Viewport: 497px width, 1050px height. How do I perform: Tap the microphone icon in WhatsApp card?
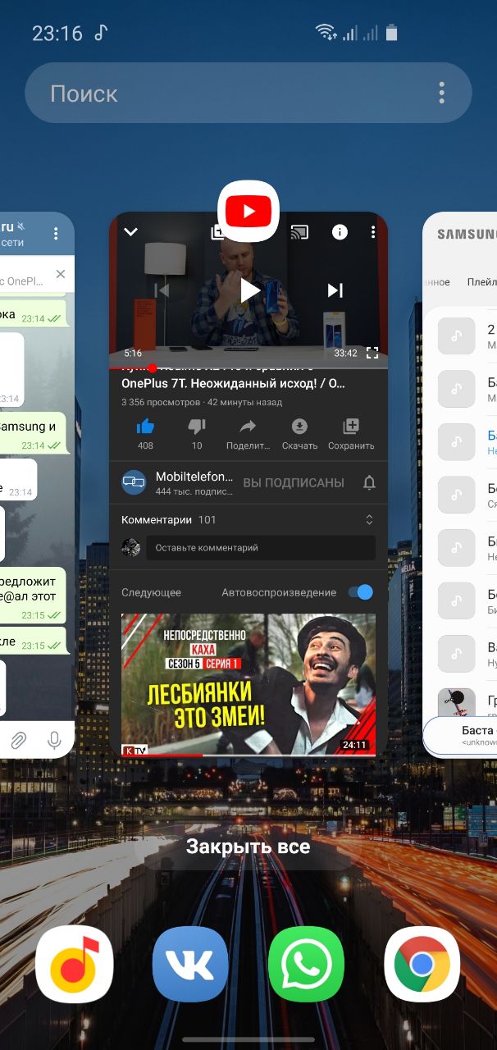click(x=54, y=740)
